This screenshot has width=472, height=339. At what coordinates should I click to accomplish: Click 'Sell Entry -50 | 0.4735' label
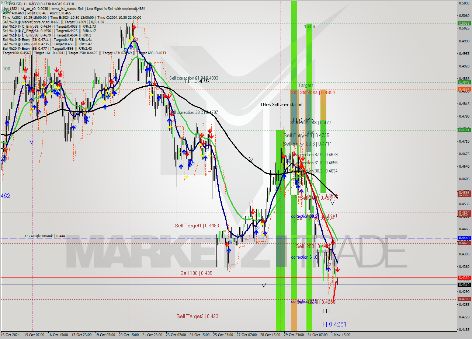pos(306,136)
